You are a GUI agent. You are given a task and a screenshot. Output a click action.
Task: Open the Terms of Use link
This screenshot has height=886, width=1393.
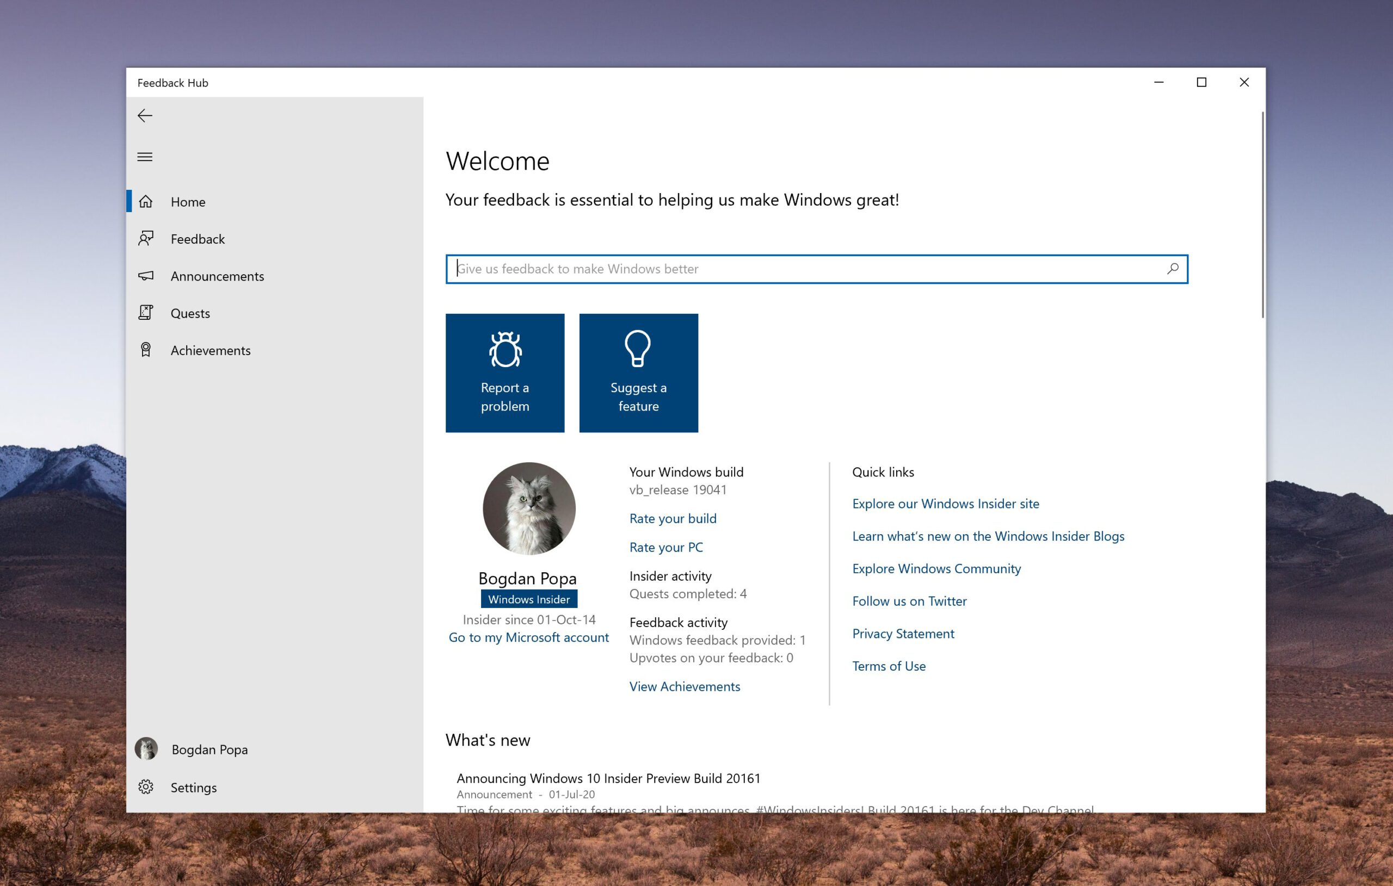(889, 666)
